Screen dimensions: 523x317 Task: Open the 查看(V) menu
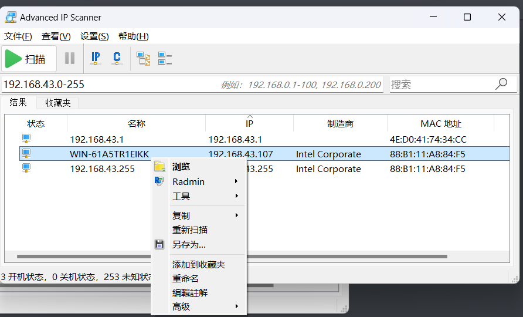click(56, 36)
